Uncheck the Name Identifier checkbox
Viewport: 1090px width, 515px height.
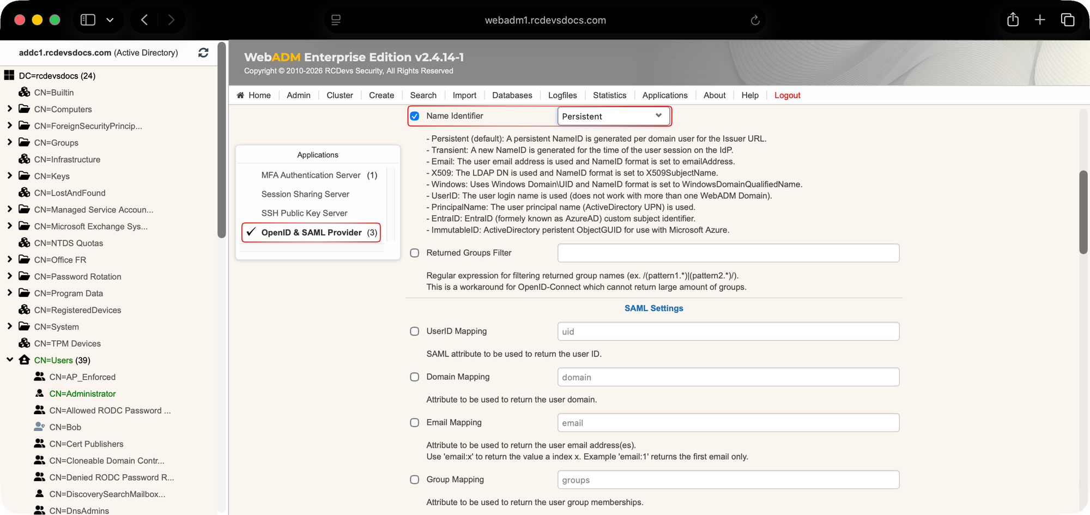pos(415,116)
